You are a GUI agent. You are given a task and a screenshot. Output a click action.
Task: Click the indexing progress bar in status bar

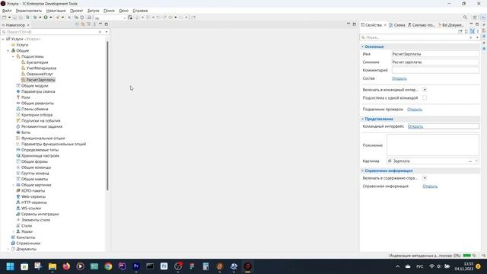pos(466,256)
